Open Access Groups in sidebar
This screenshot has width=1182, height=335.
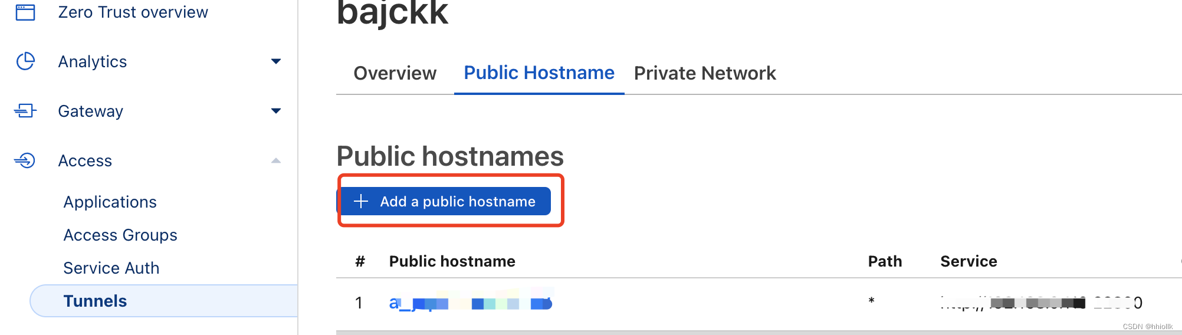point(120,235)
